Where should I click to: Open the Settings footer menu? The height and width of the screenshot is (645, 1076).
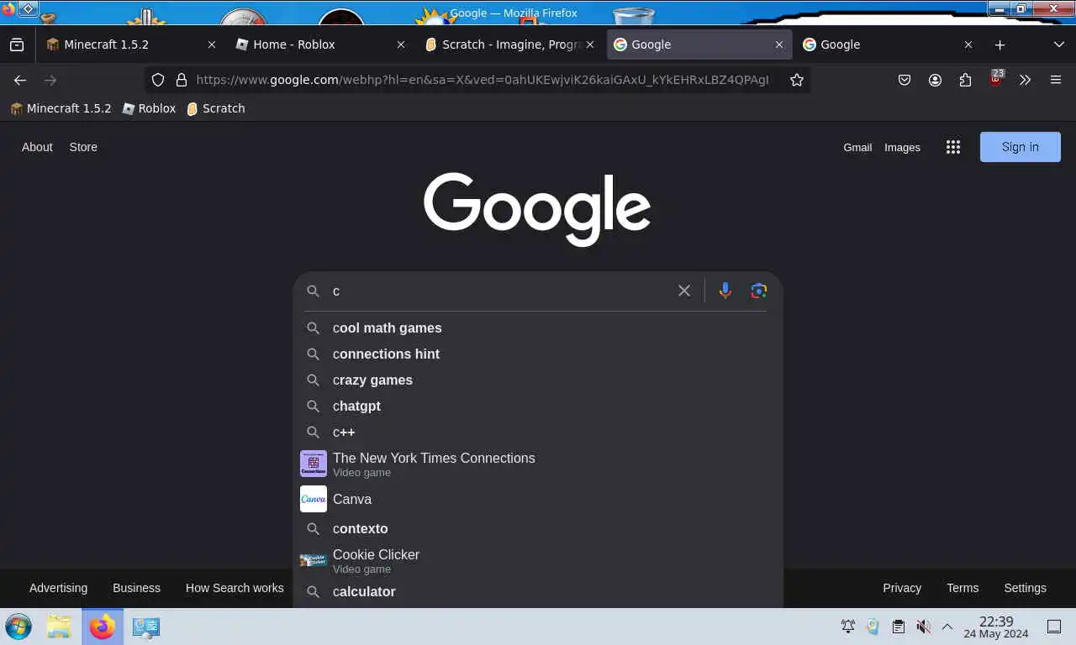click(x=1025, y=588)
